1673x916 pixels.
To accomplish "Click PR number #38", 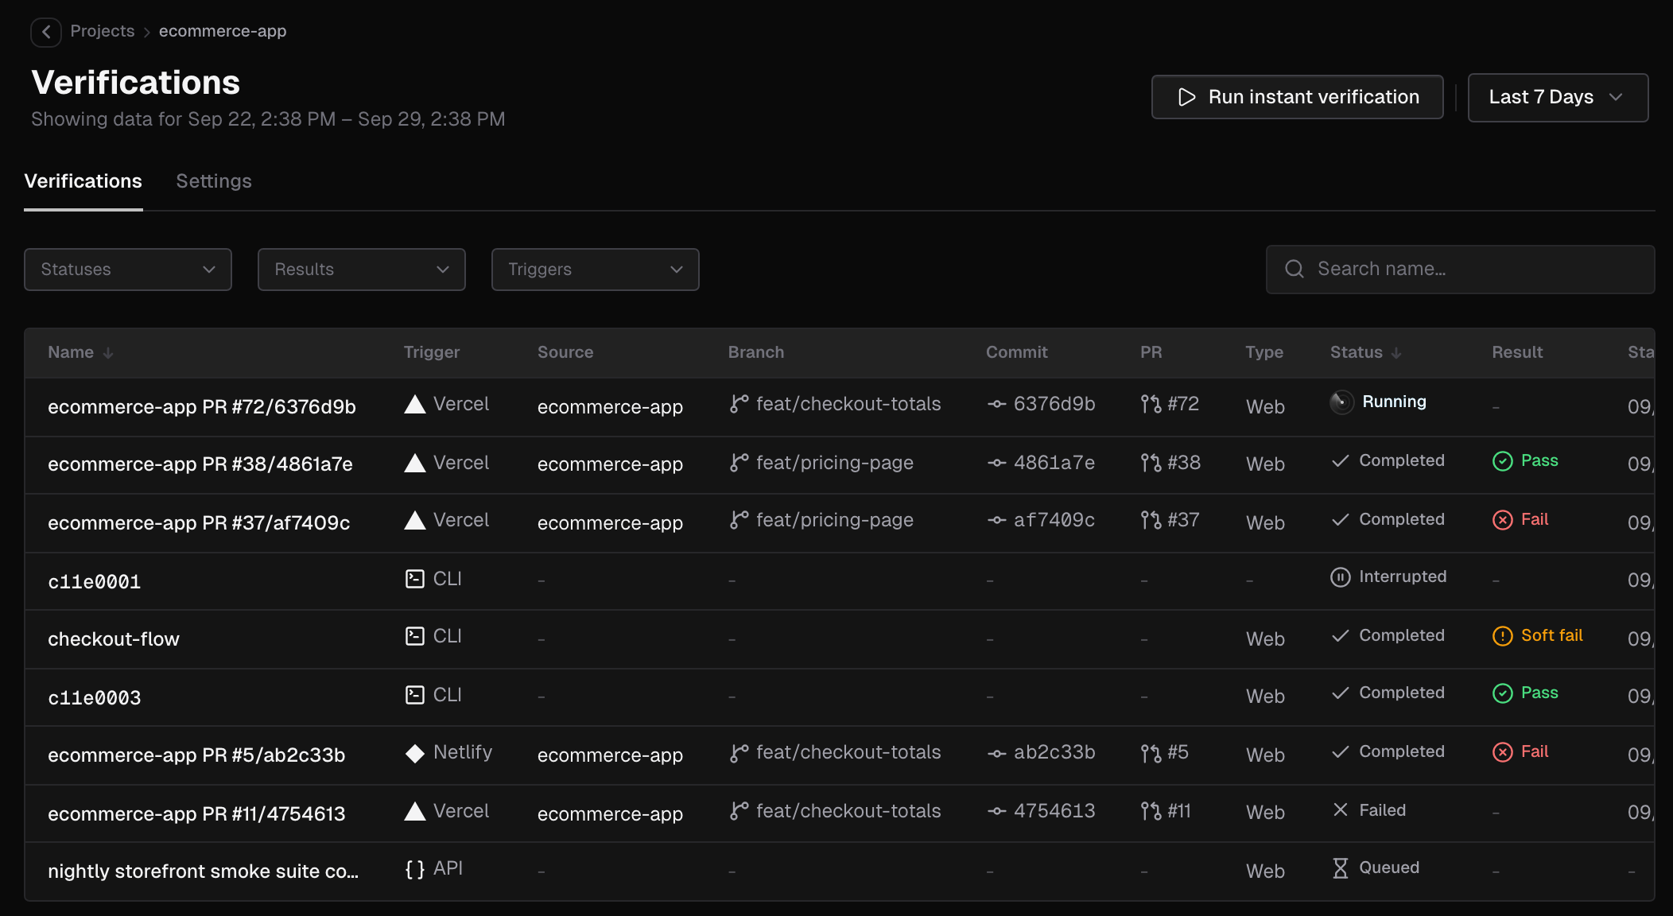I will tap(1184, 463).
